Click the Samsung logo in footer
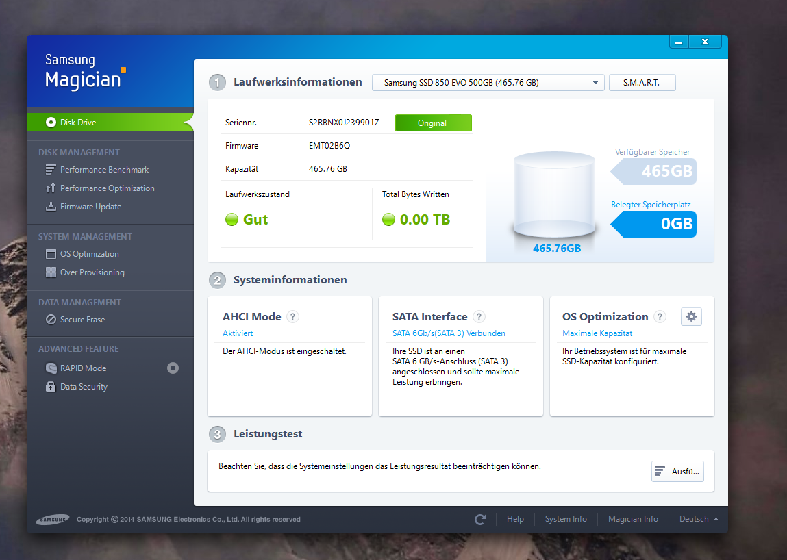 pos(53,520)
